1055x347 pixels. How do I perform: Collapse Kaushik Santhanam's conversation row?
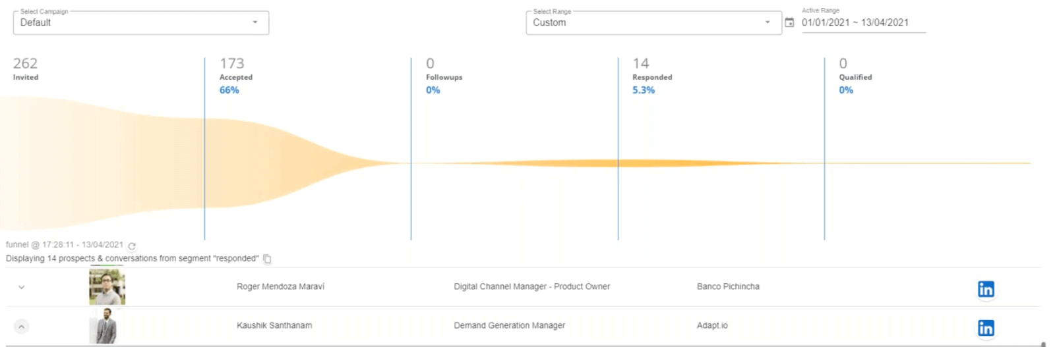tap(21, 327)
